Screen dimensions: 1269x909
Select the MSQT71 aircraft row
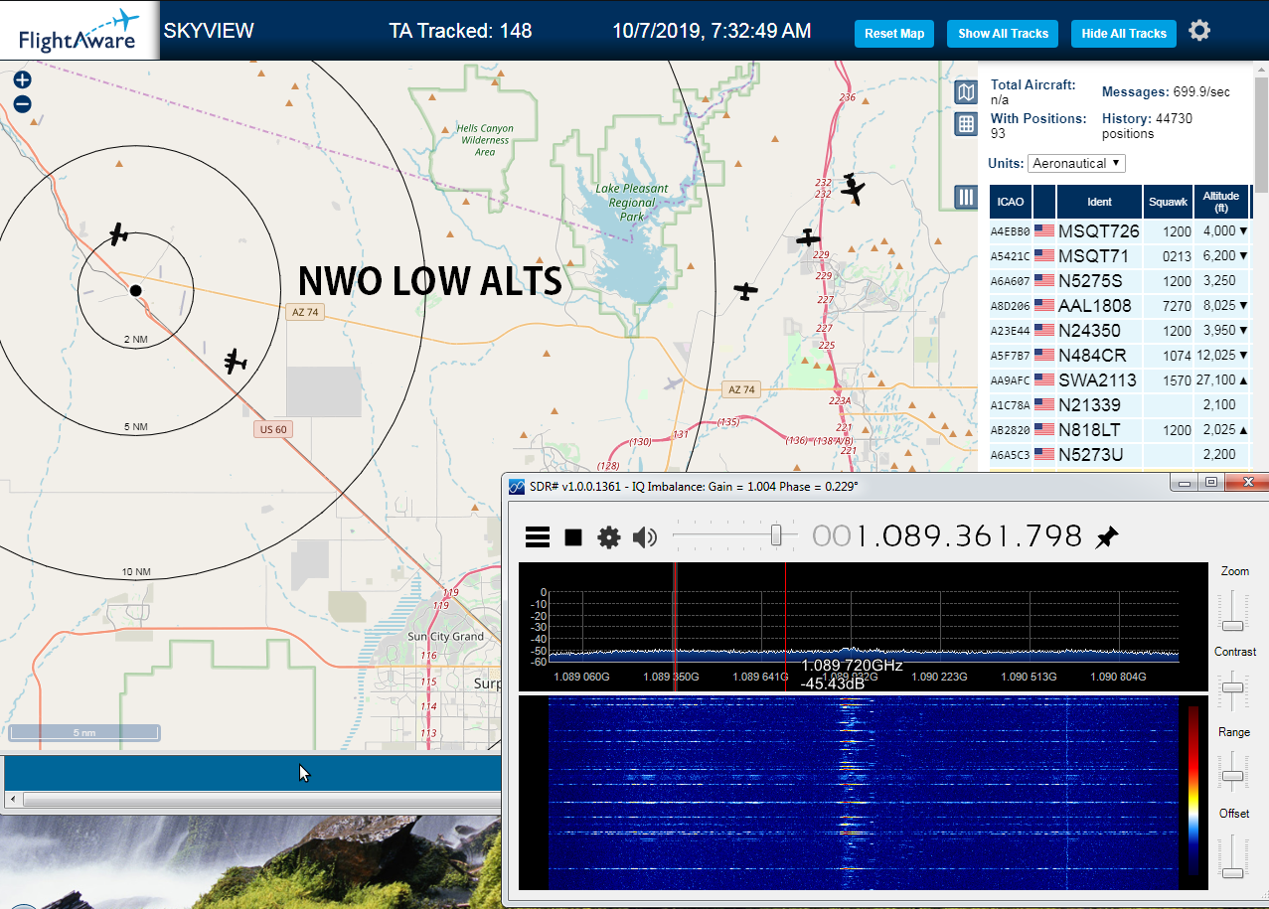point(1120,255)
